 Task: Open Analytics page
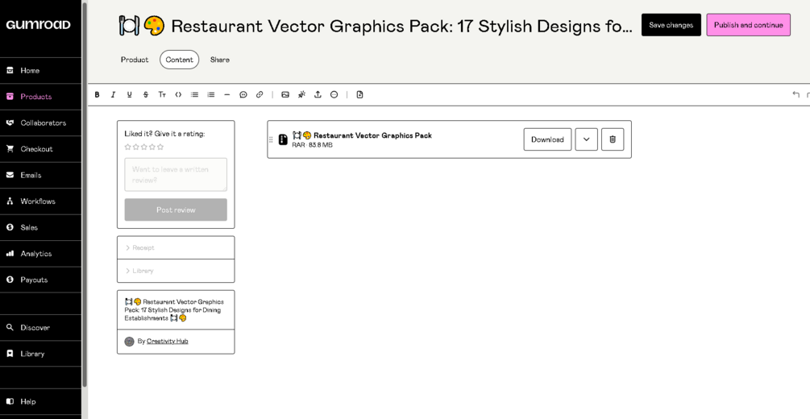click(x=41, y=254)
